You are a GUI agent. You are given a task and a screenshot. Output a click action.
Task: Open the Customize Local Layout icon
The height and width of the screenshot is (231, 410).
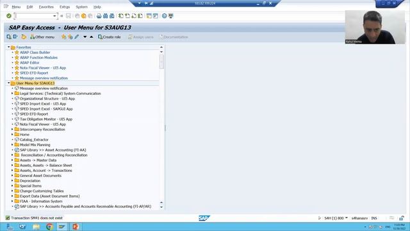point(171,16)
